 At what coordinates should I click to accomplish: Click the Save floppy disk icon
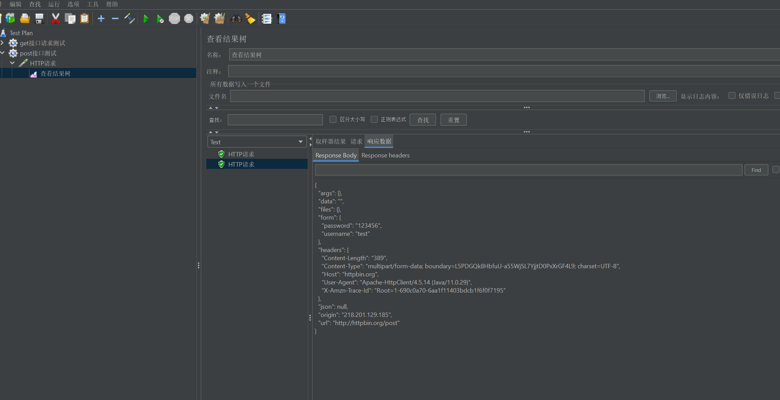tap(40, 19)
